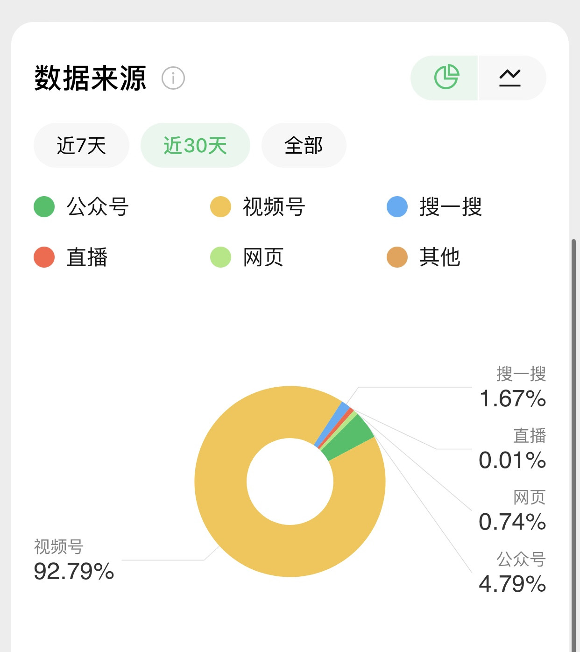Select the 近7天 time range
Viewport: 580px width, 652px height.
coord(81,145)
